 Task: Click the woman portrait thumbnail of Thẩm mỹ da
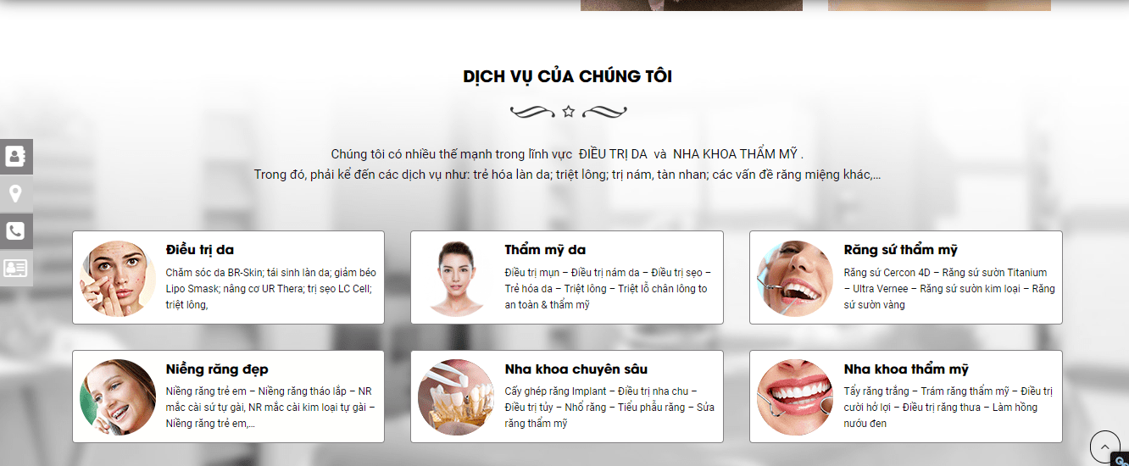456,279
